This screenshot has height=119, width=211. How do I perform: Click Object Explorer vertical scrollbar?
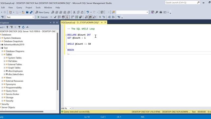click(57, 61)
